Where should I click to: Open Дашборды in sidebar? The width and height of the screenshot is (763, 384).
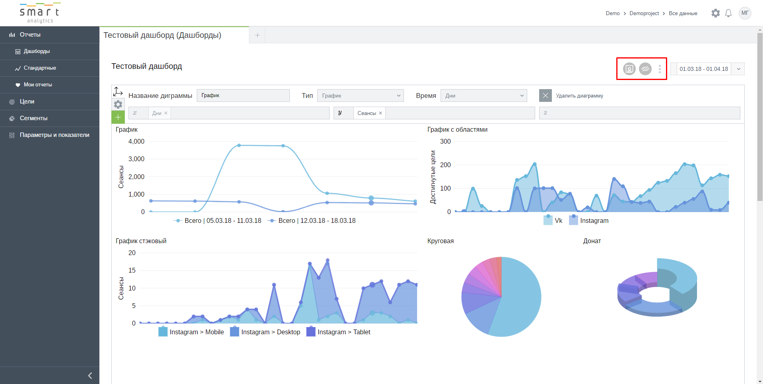click(50, 51)
